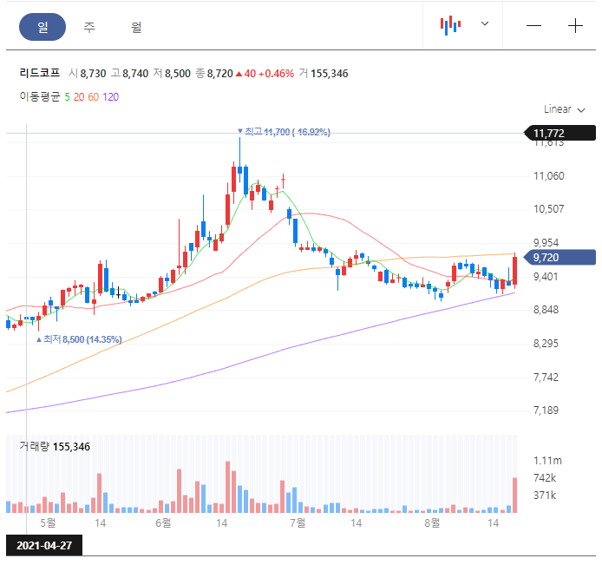The width and height of the screenshot is (602, 565).
Task: Click the current price tag 9,720
Action: pos(559,258)
